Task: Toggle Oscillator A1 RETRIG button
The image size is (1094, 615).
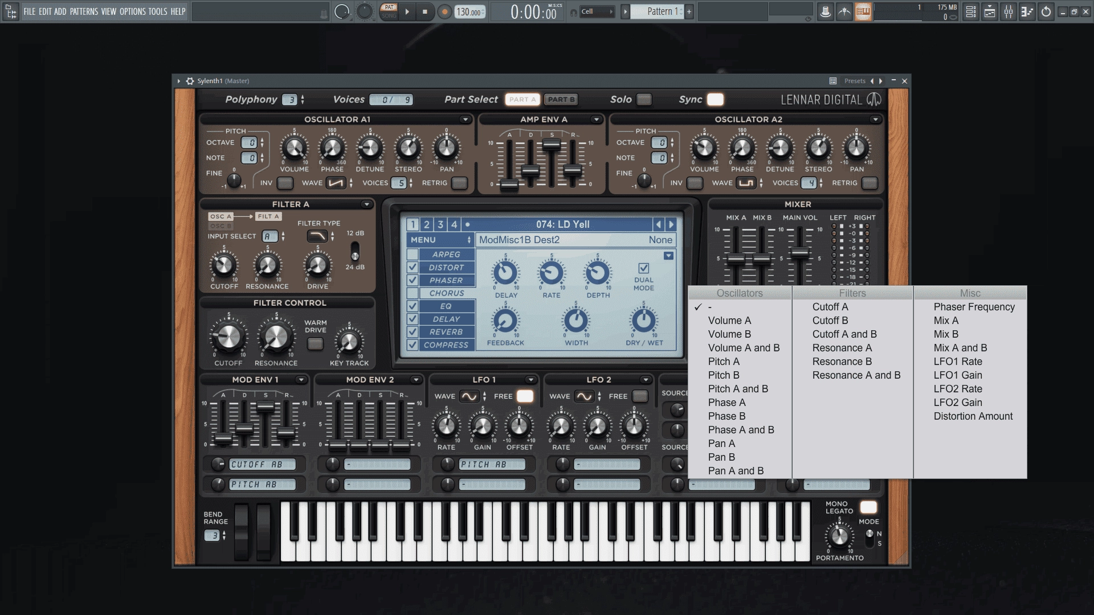Action: 459,183
